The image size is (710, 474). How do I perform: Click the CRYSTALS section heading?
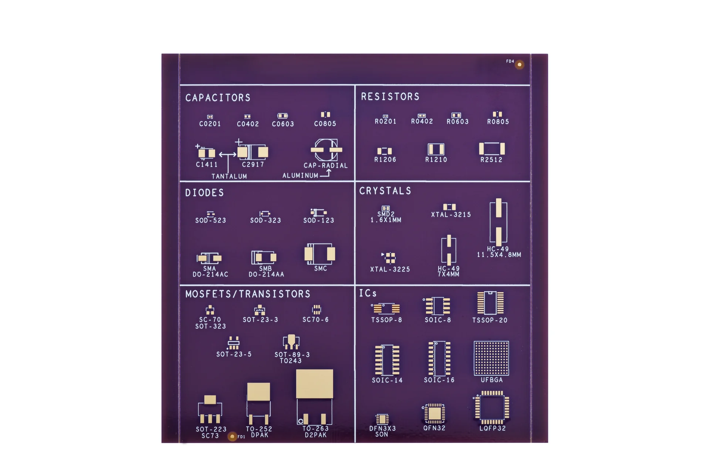[385, 191]
